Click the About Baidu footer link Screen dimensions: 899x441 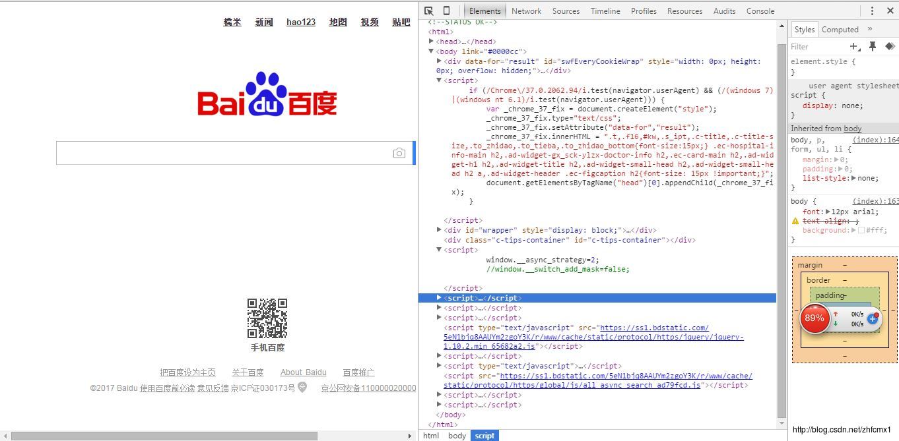point(303,372)
